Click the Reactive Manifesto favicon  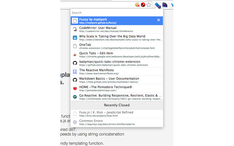point(75,72)
